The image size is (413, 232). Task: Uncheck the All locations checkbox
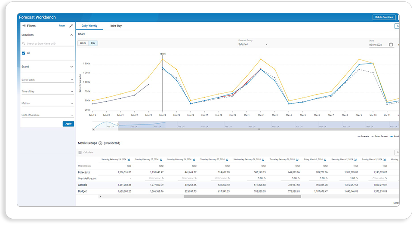click(x=23, y=53)
